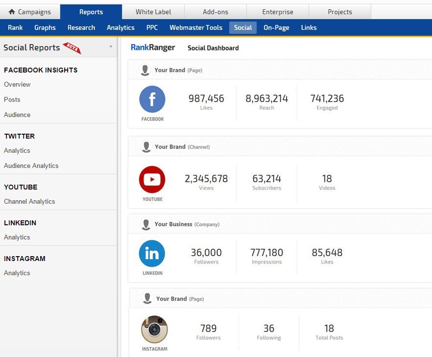Open Analytics under Instagram section

click(17, 273)
